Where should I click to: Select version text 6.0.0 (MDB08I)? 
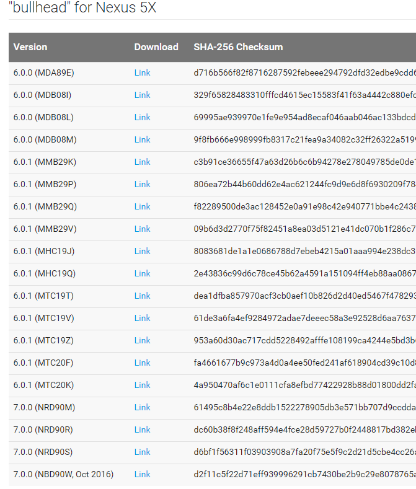click(x=42, y=95)
